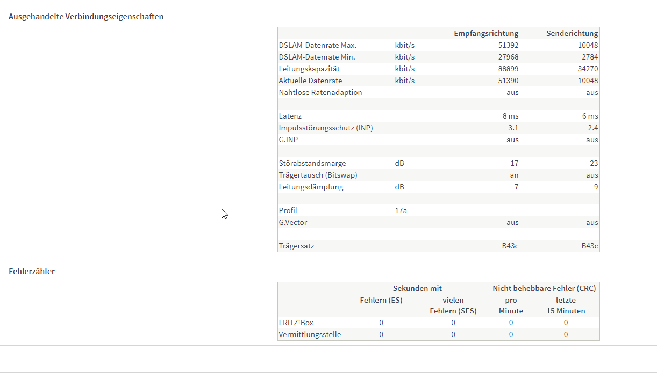Viewport: 657px width, 373px height.
Task: Click the receive capacity value 88899
Action: tap(508, 69)
